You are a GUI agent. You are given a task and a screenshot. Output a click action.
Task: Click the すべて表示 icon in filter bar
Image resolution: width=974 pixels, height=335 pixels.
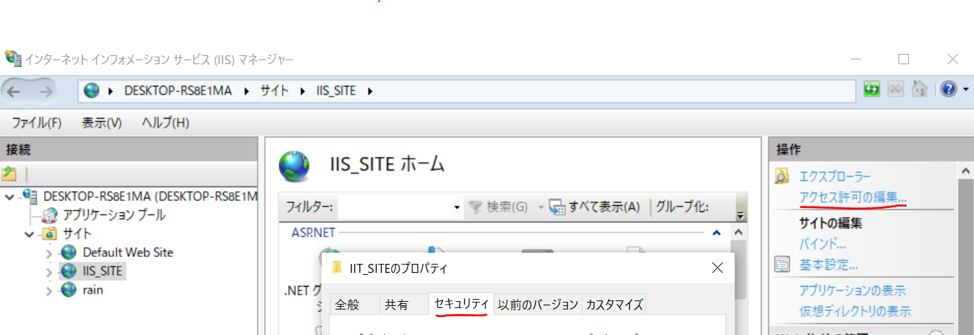[x=557, y=207]
